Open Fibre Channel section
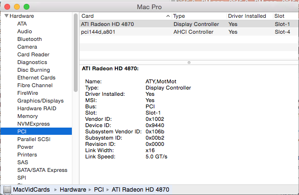 (35, 85)
